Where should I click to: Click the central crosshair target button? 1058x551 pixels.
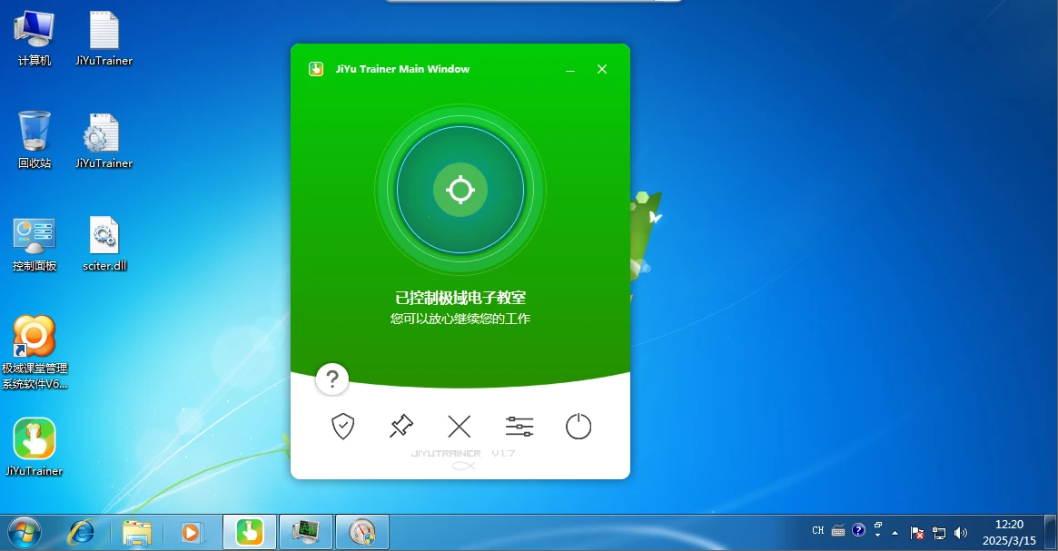[460, 190]
